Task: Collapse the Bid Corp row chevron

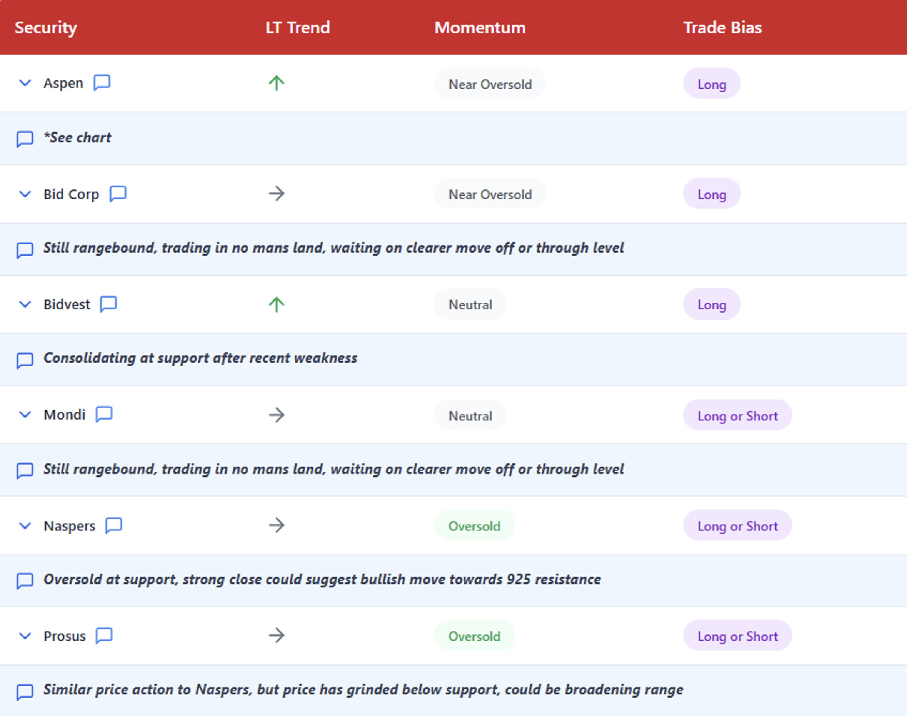Action: (25, 194)
